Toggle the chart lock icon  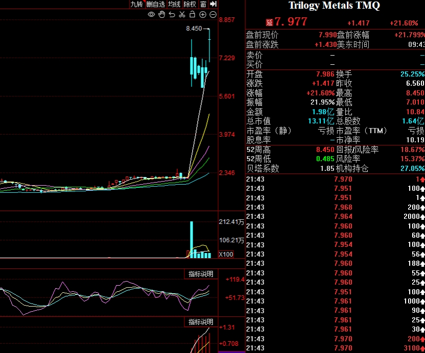(x=192, y=14)
